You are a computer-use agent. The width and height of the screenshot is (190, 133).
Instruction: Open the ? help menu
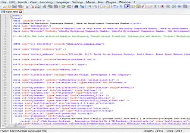point(134,2)
